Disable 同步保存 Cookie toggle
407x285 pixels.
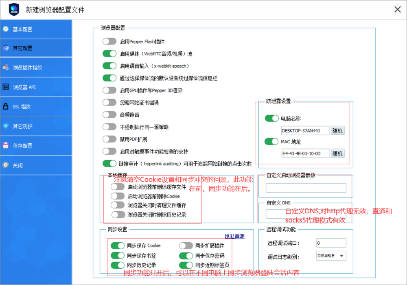click(118, 246)
